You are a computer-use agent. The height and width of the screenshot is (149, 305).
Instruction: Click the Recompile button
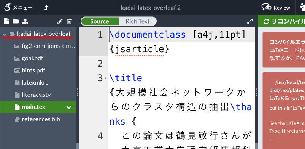point(281,21)
